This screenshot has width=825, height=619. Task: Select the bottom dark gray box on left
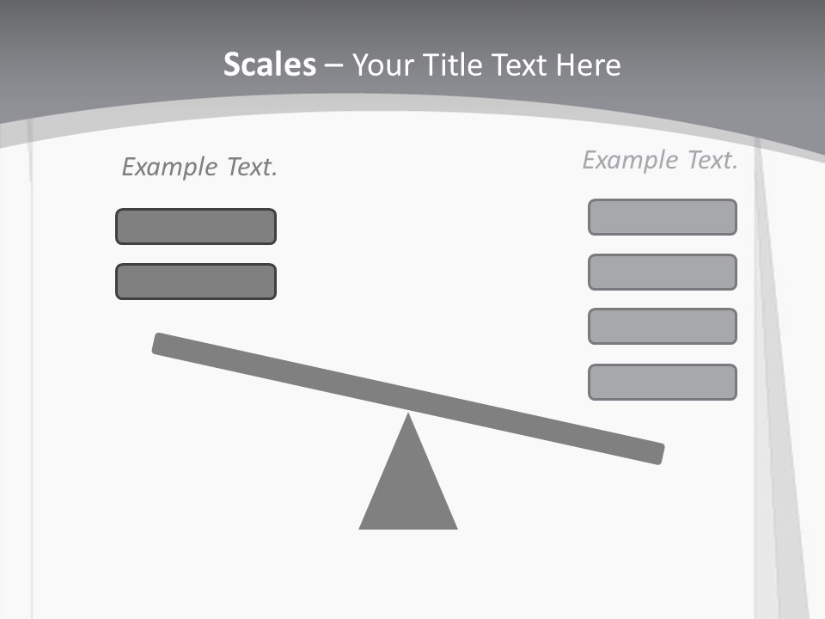click(196, 281)
